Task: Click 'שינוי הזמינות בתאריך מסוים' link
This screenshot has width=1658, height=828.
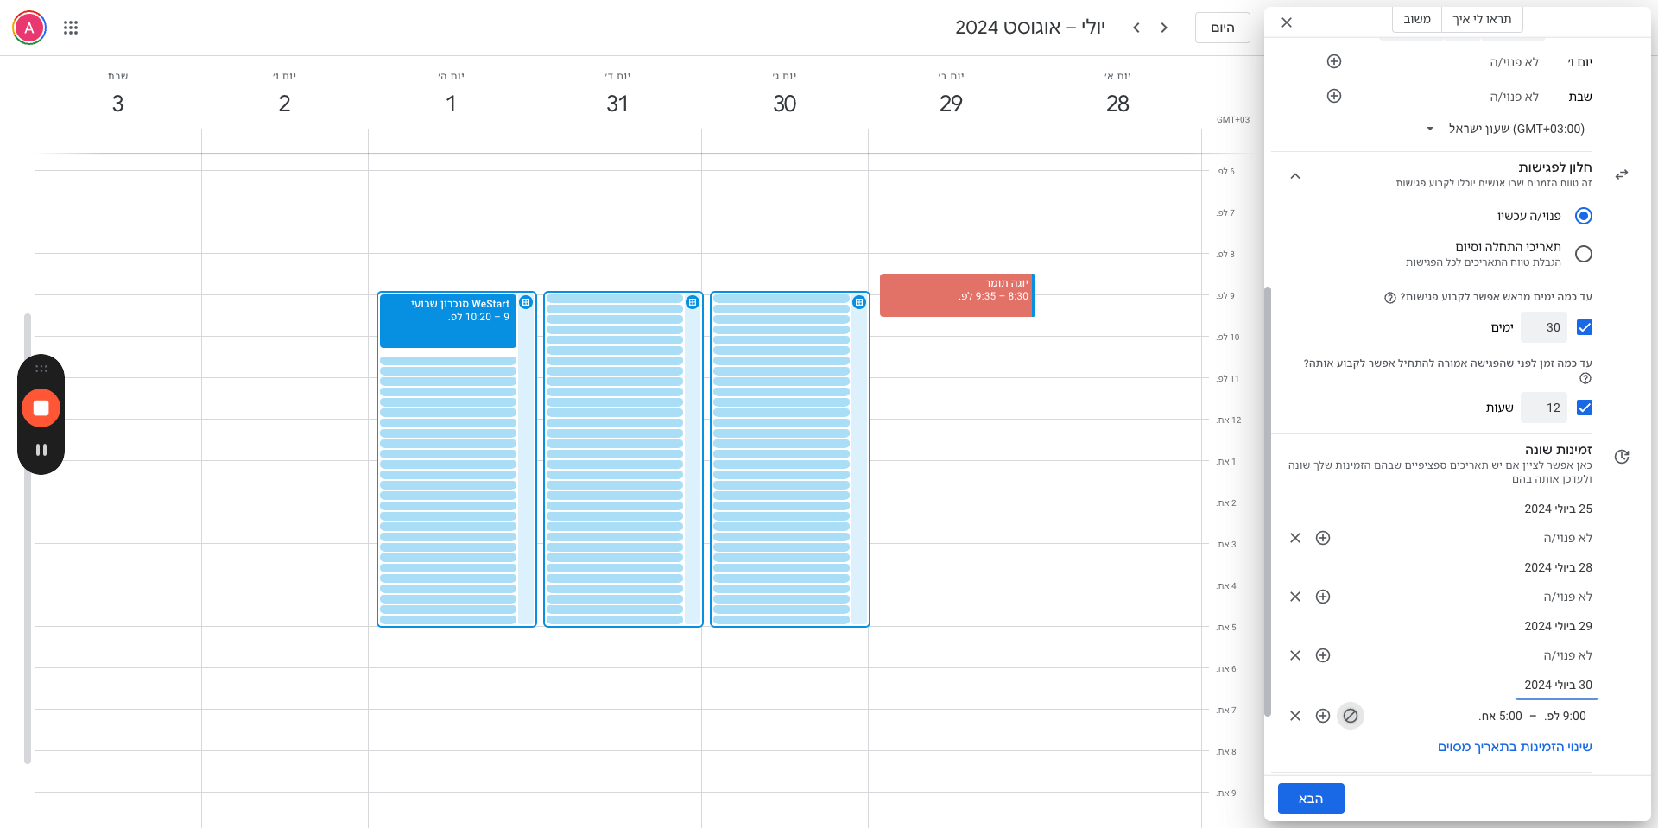Action: click(1515, 747)
